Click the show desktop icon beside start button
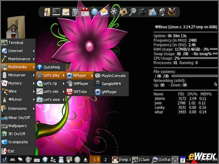Viewport: 219px width, 164px height. [12, 160]
